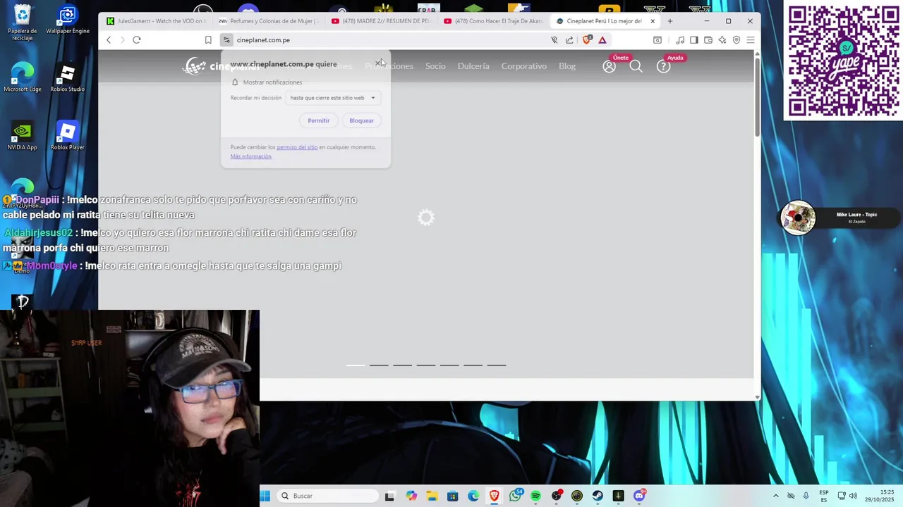Switch ESP ES keyboard language indicator
The height and width of the screenshot is (507, 903).
click(824, 496)
